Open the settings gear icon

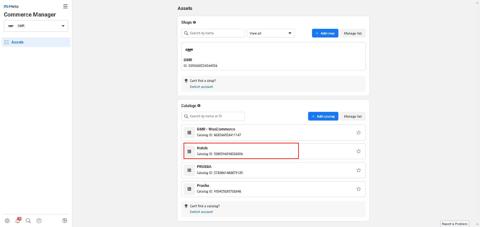click(x=7, y=221)
